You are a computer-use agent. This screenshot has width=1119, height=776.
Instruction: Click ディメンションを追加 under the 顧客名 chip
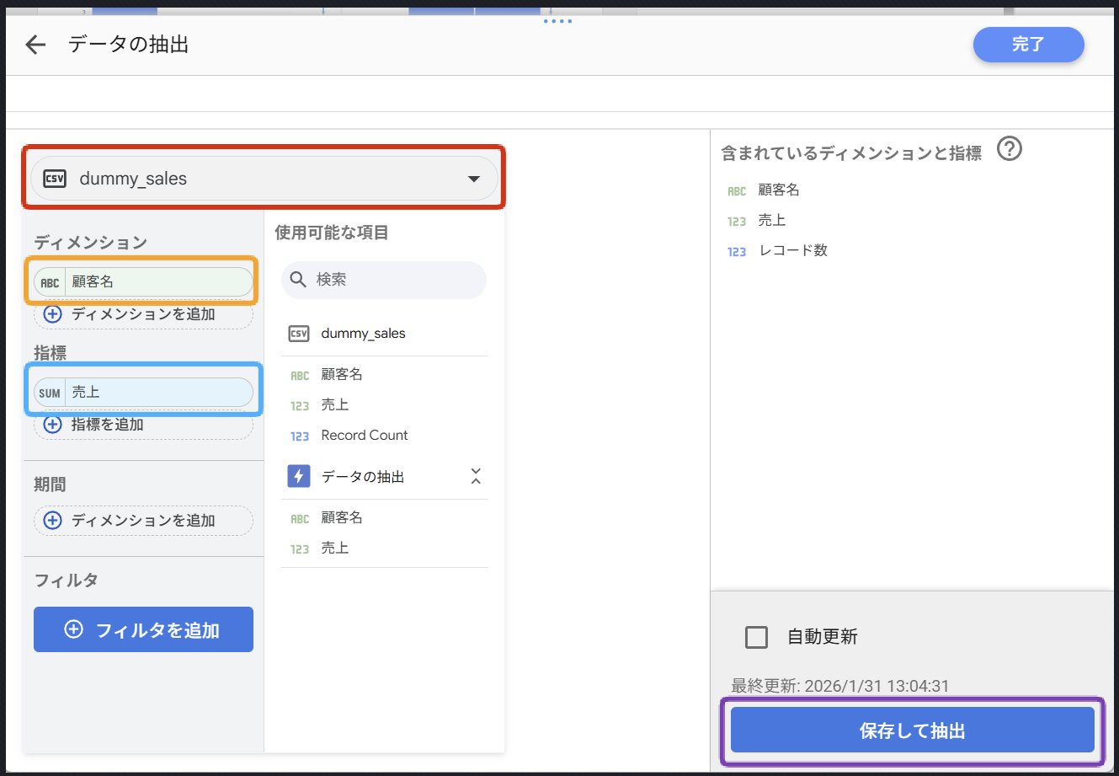[143, 314]
